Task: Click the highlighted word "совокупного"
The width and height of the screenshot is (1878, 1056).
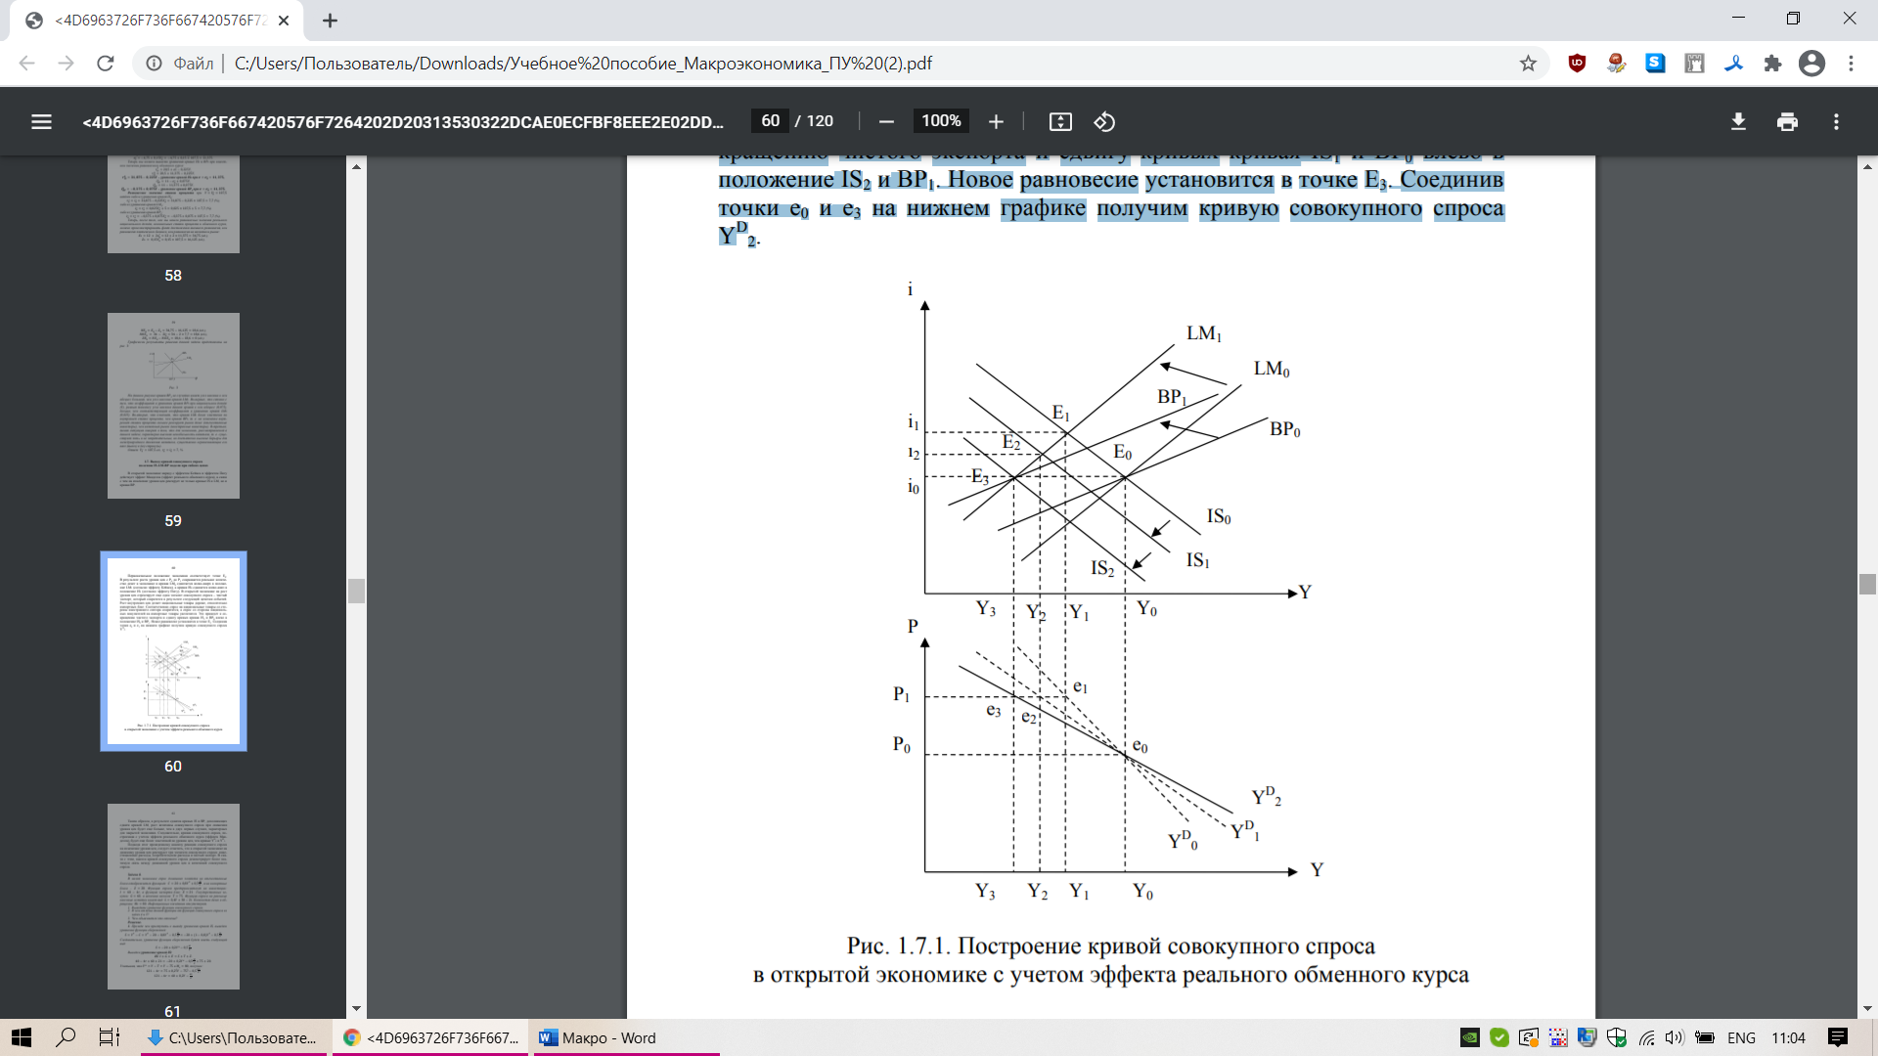Action: 1356,208
